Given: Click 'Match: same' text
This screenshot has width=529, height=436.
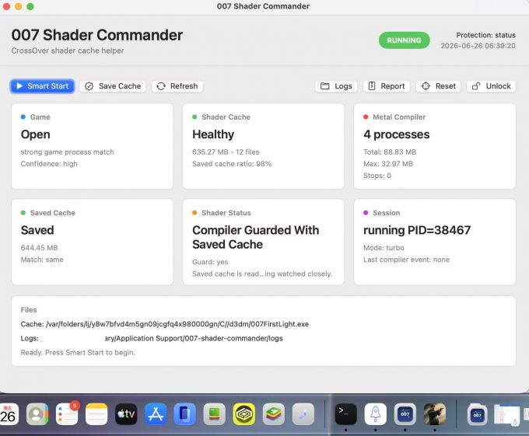Looking at the screenshot, I should click(42, 260).
